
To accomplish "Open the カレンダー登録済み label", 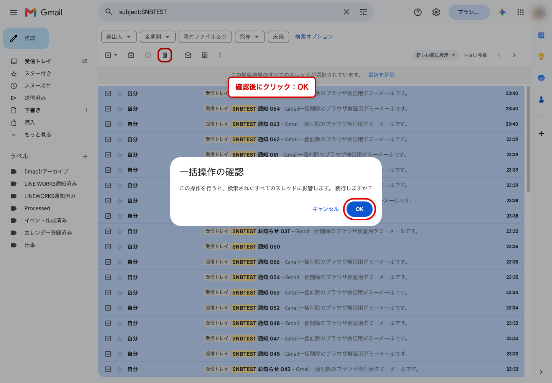I will tap(48, 233).
